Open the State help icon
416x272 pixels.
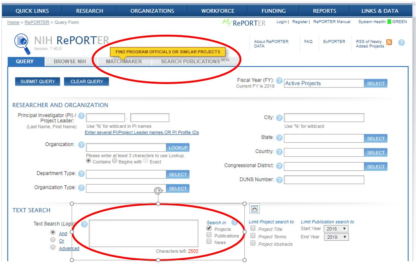pyautogui.click(x=279, y=138)
